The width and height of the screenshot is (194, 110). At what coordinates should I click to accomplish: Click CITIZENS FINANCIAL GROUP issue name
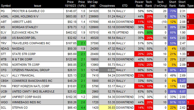click(x=31, y=70)
